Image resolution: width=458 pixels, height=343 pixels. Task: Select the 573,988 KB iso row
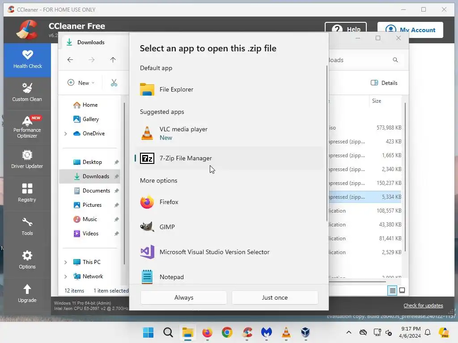point(365,128)
